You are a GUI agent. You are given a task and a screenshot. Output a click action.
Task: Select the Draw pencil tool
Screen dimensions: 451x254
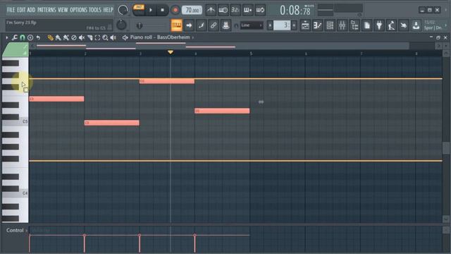click(x=50, y=37)
